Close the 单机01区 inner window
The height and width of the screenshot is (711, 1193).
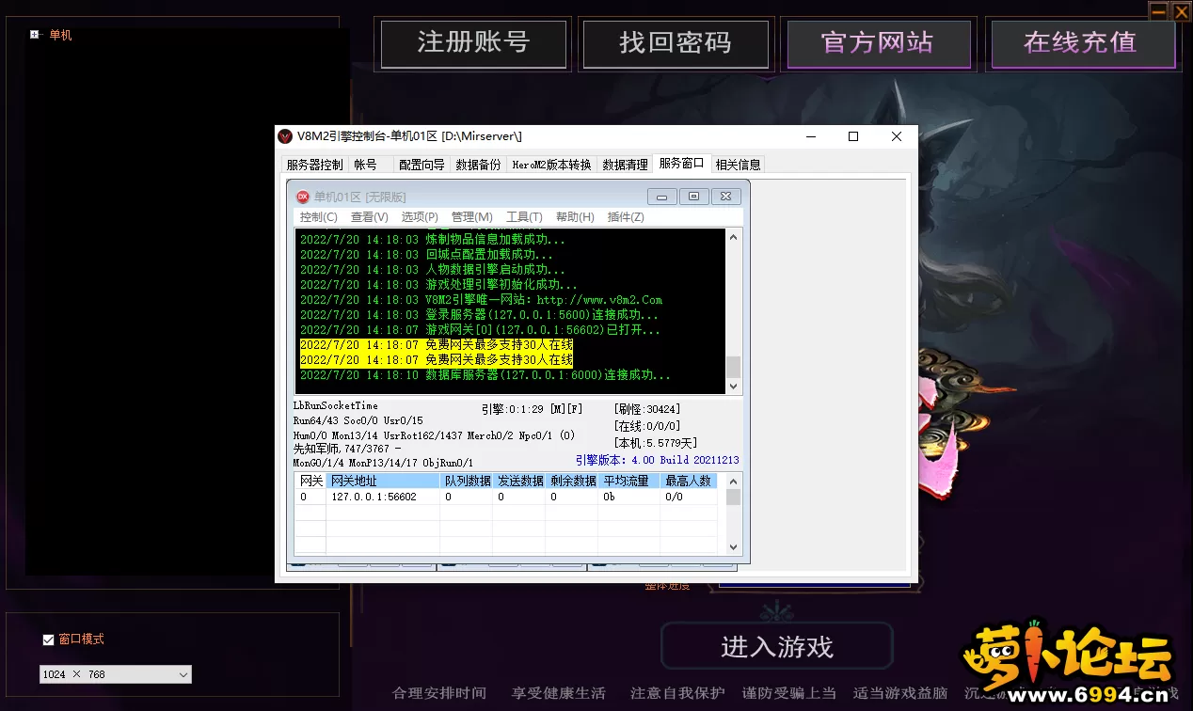[725, 197]
